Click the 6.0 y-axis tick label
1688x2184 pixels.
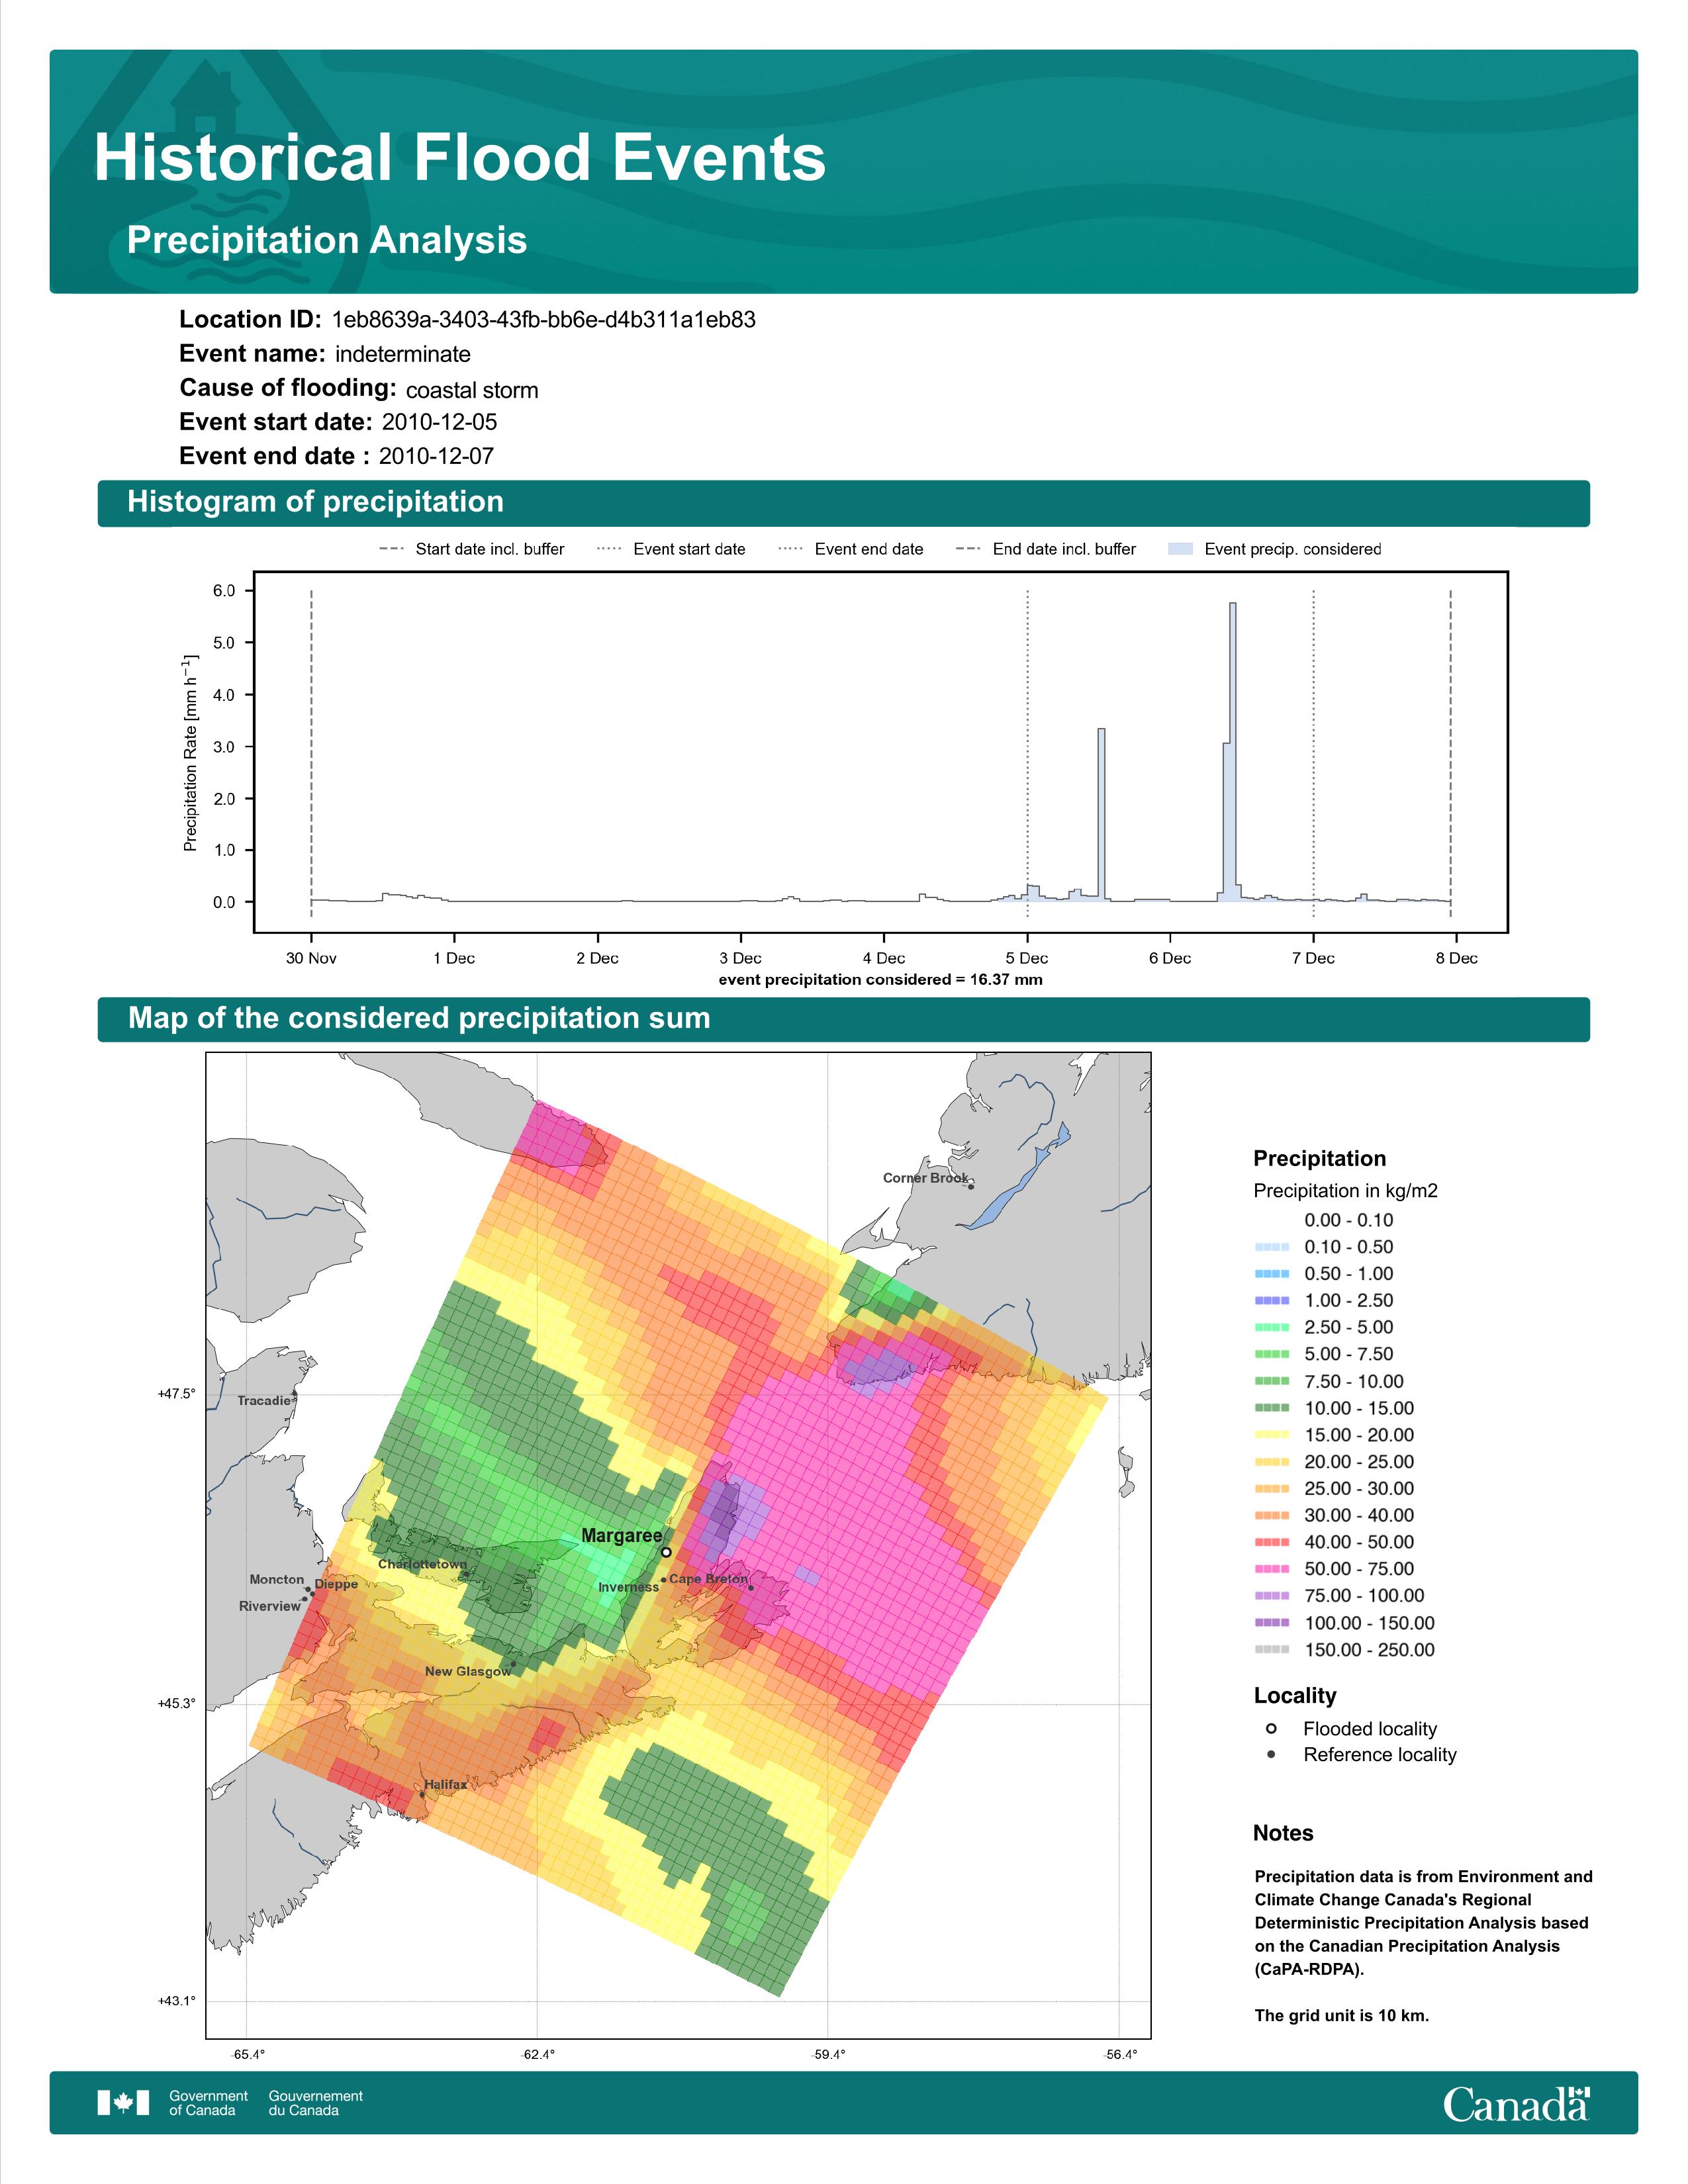tap(224, 591)
